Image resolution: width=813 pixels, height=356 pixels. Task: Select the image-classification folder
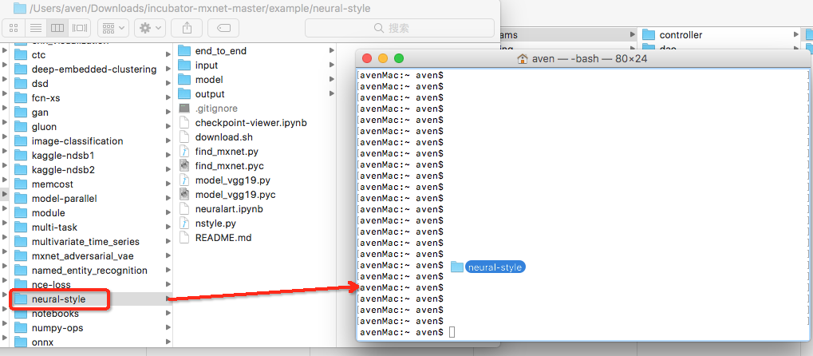tap(77, 141)
